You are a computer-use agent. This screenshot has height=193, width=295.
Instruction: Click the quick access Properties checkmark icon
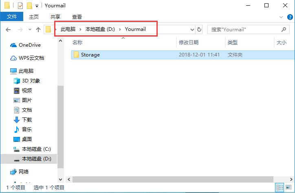20,6
